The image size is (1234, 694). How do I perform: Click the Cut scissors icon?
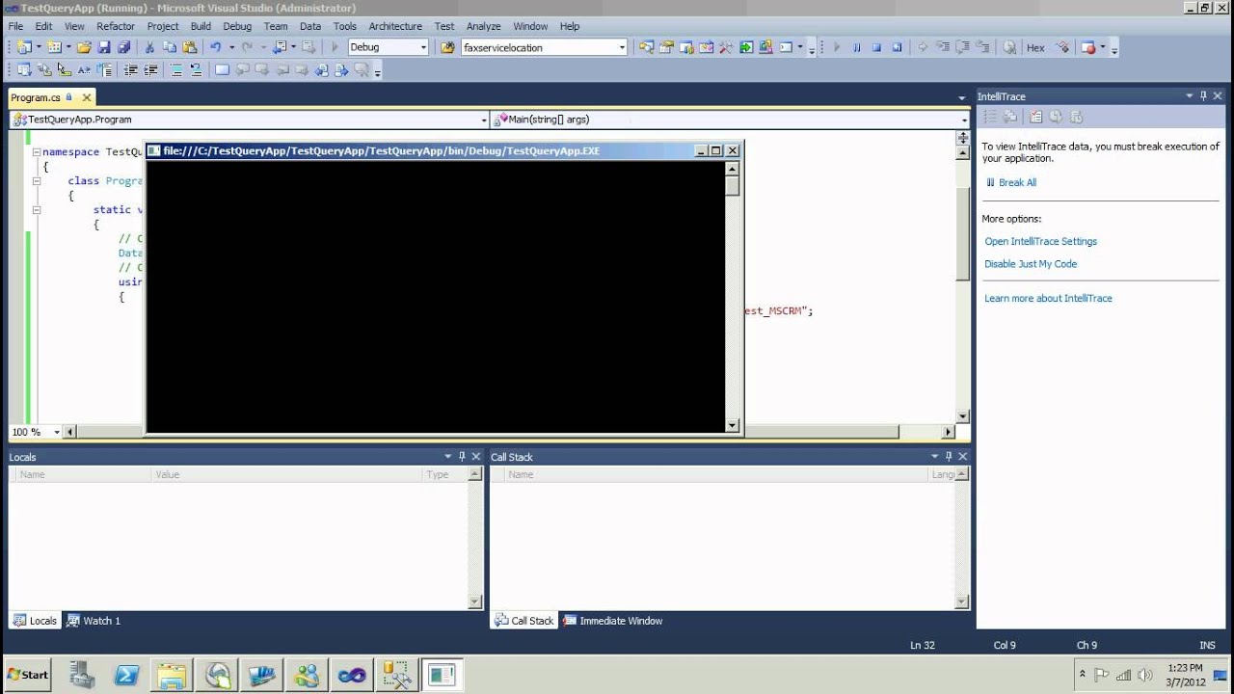[x=149, y=47]
